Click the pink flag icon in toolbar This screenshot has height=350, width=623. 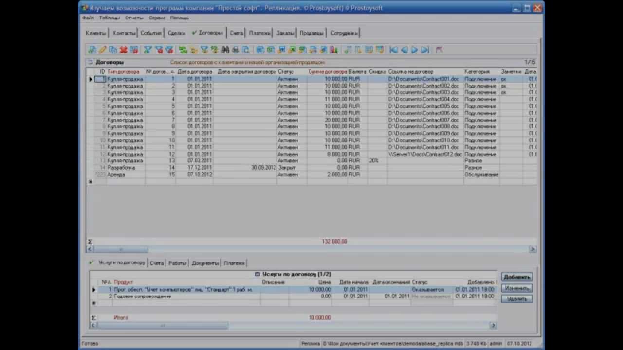[439, 50]
